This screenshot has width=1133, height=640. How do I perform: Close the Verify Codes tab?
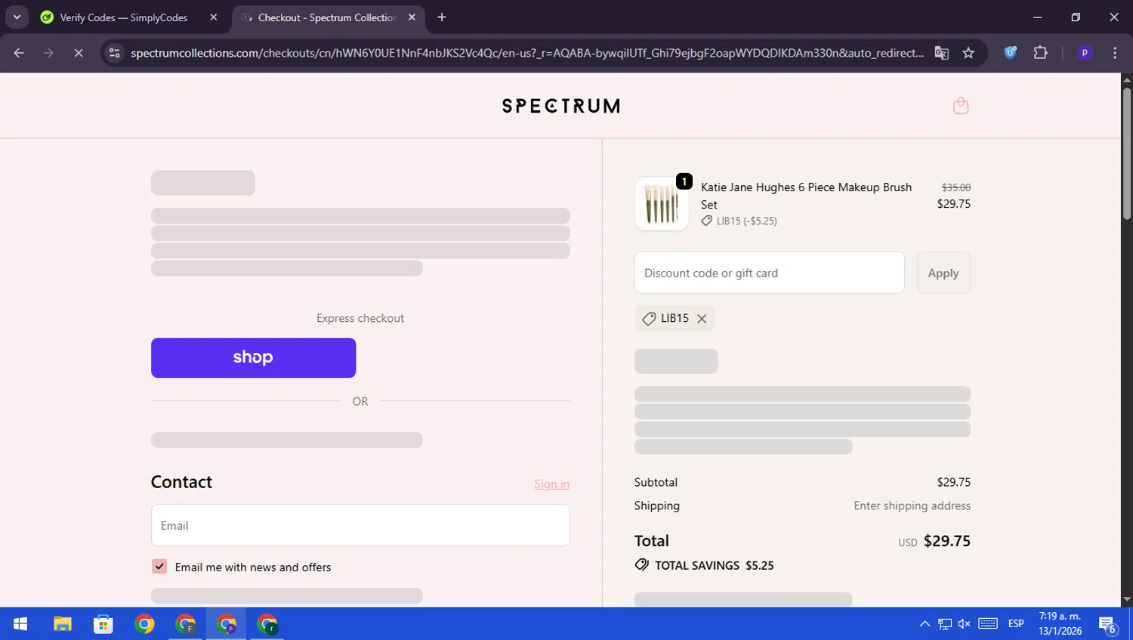(213, 17)
